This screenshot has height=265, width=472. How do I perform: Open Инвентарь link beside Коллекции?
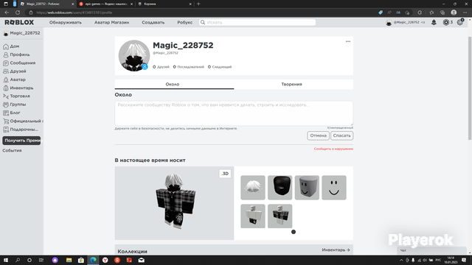click(336, 250)
